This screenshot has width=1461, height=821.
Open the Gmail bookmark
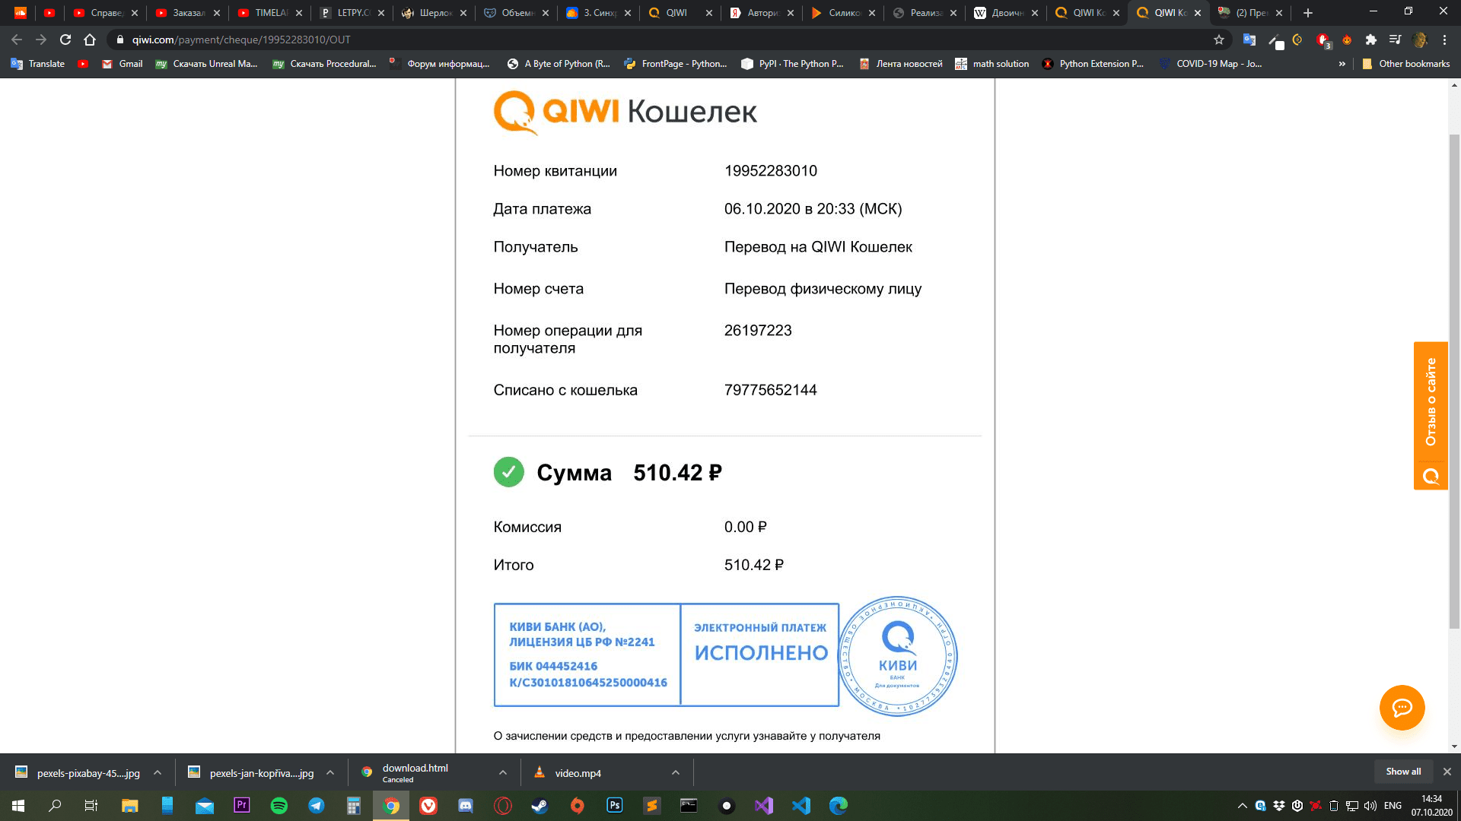123,64
